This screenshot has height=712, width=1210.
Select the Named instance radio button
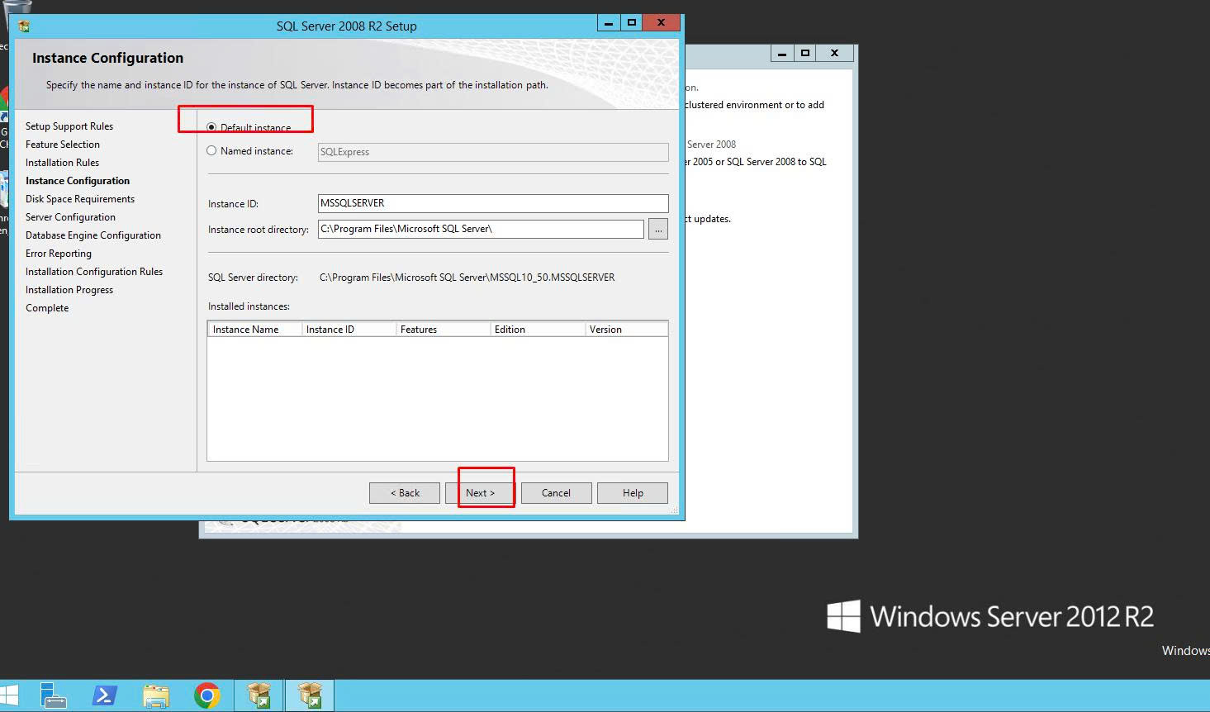tap(212, 151)
